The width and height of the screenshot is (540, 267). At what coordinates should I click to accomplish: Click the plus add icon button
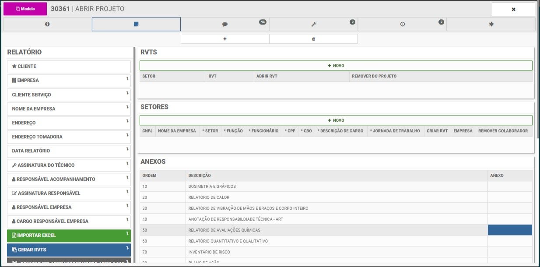click(x=225, y=39)
